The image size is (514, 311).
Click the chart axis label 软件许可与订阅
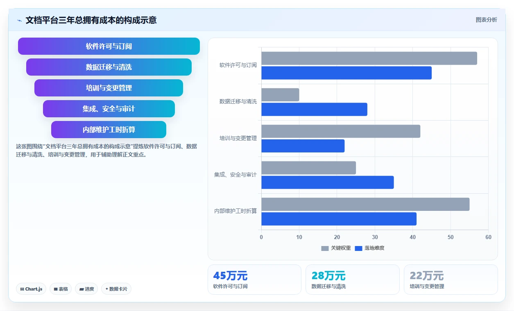(238, 65)
